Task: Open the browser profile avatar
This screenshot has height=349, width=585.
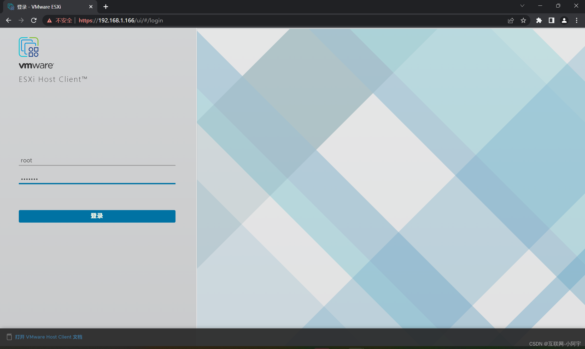Action: 564,20
